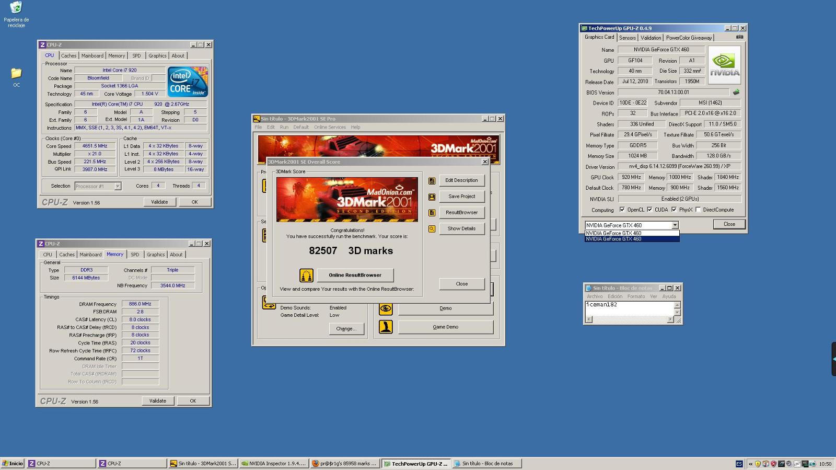Click the options icon beside Change button in 3DMark
836x470 pixels.
269,303
